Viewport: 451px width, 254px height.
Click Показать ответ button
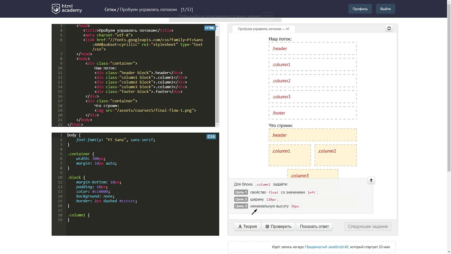(314, 227)
